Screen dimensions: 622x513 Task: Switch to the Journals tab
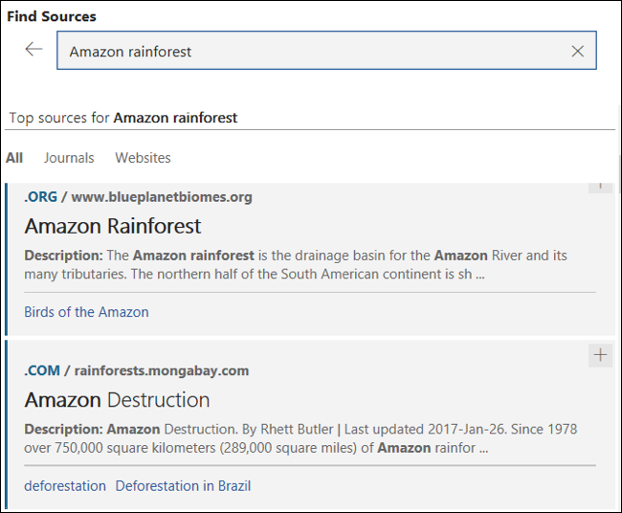[69, 158]
